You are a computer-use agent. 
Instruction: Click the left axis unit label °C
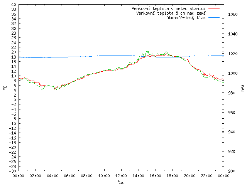tap(5, 88)
